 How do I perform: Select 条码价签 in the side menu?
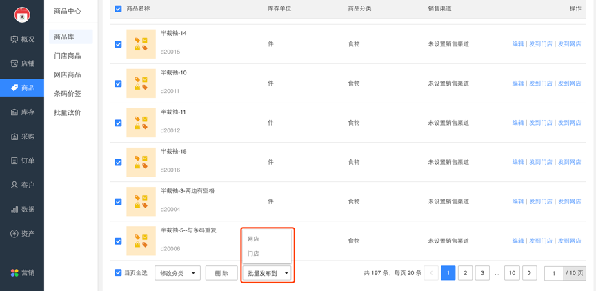[68, 94]
